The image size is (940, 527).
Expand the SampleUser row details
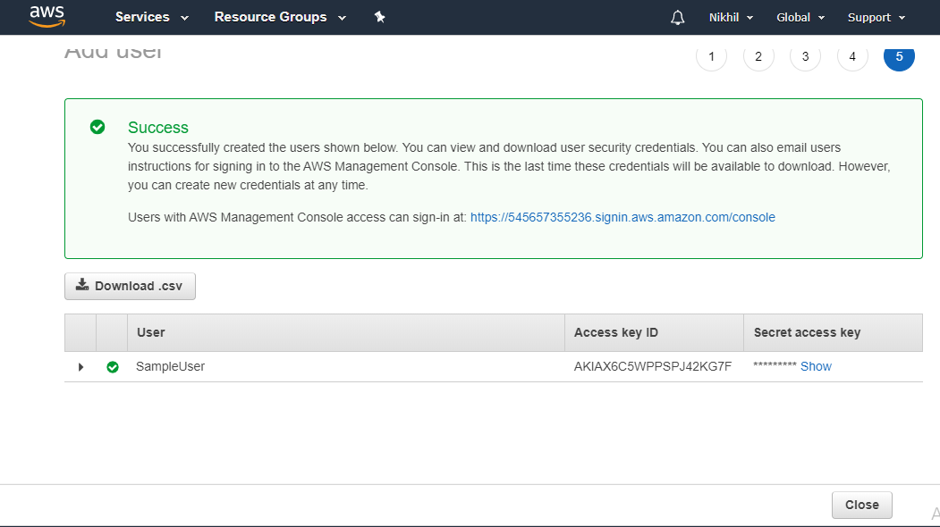80,367
